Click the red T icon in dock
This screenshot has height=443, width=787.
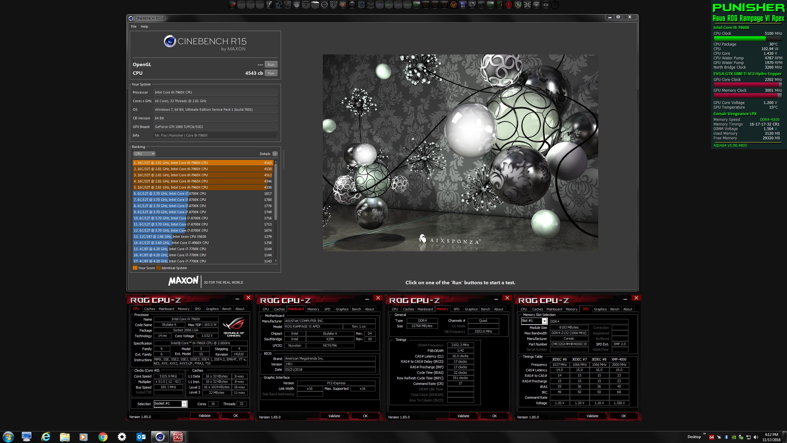tap(509, 5)
